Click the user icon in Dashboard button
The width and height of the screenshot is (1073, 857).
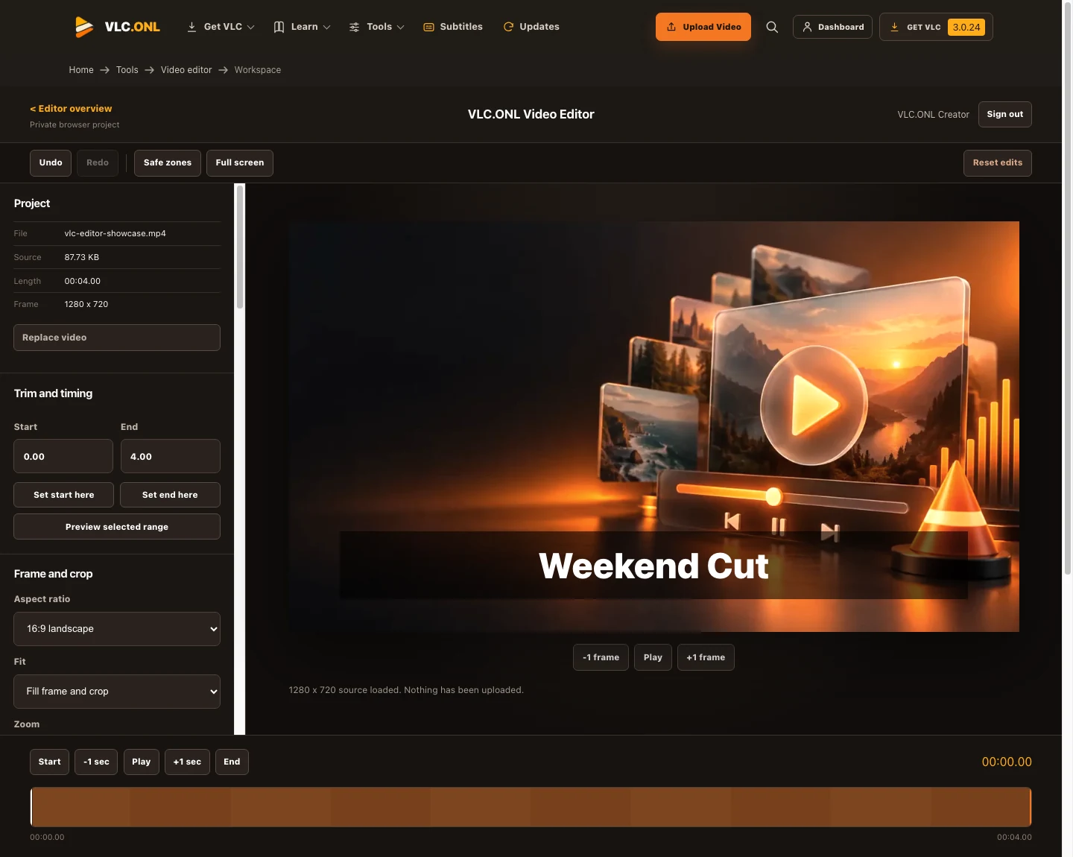807,27
